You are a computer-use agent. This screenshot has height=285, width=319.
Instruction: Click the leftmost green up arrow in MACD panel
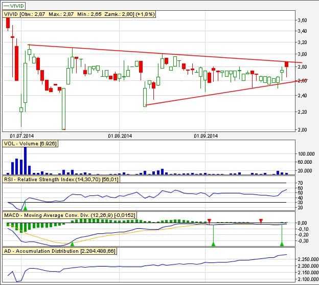(72, 244)
